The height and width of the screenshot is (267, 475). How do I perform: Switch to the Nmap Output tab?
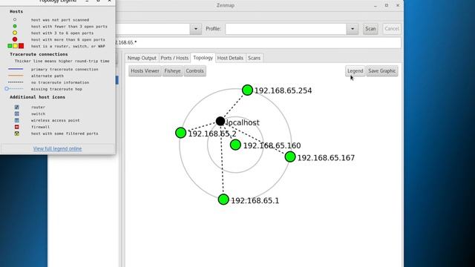coord(142,58)
